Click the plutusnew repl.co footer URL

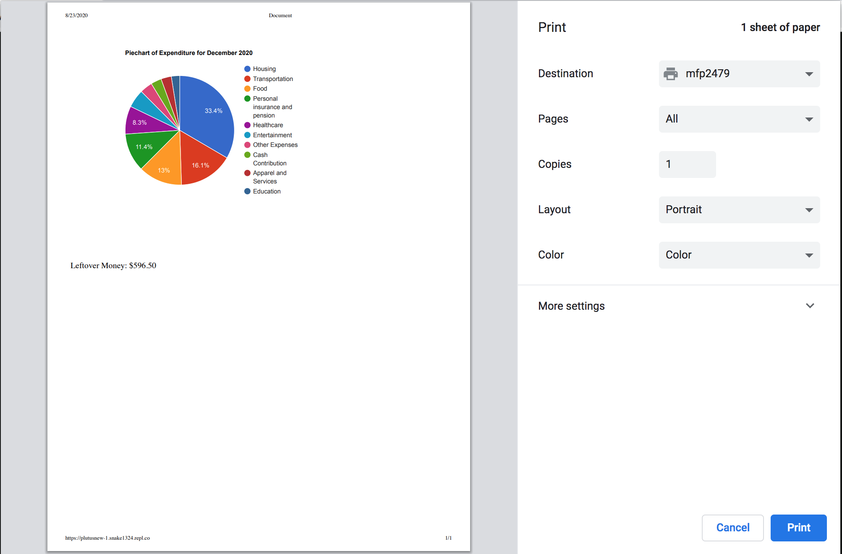pos(107,538)
